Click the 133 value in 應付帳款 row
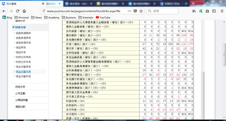Screen dimensions: 226x121 click(x=184, y=75)
